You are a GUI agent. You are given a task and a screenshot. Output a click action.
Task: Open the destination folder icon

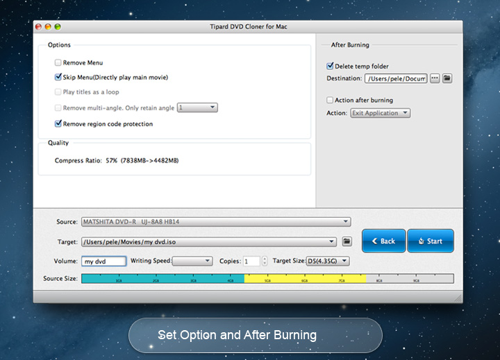(x=447, y=78)
